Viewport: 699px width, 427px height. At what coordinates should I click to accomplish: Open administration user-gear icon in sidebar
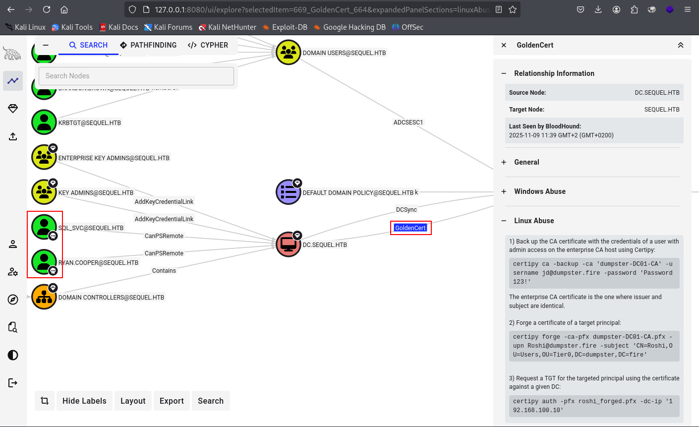13,272
